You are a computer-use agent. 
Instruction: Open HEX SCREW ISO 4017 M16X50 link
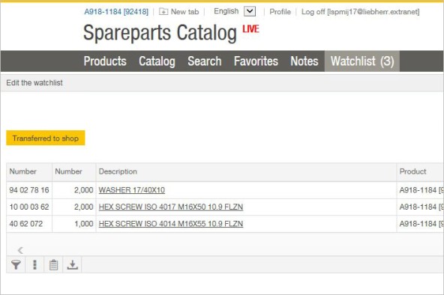[171, 207]
